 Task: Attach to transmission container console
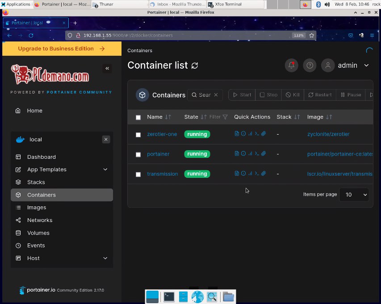(x=264, y=173)
